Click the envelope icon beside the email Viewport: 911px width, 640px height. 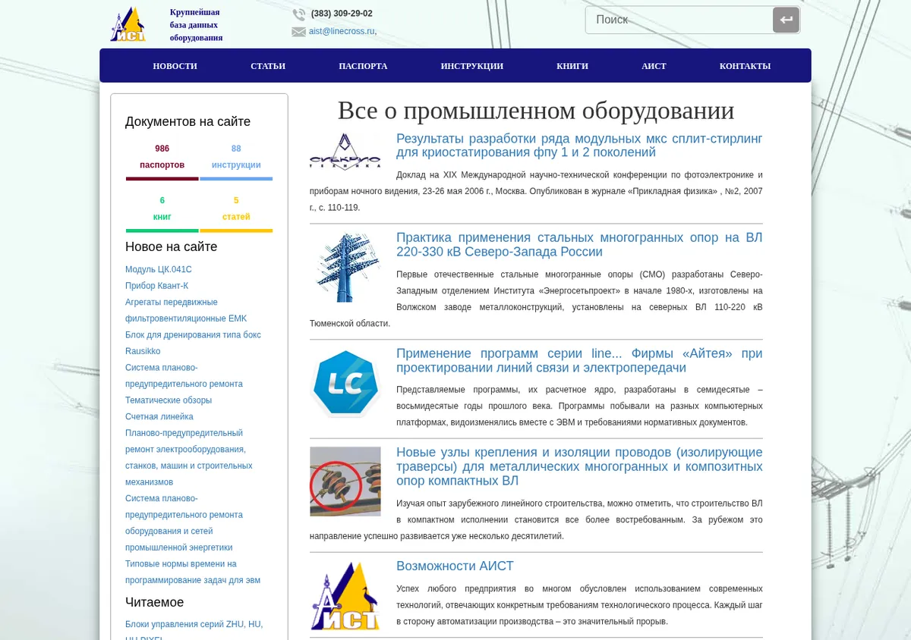(298, 32)
